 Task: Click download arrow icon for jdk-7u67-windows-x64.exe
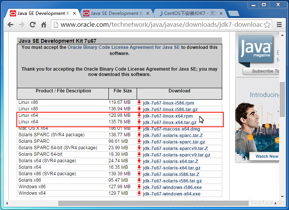(x=139, y=194)
